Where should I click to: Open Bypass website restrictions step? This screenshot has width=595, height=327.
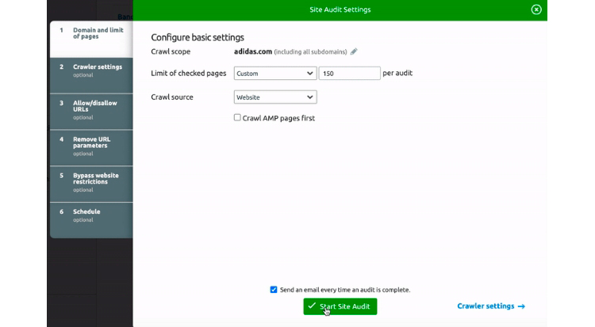coord(90,182)
